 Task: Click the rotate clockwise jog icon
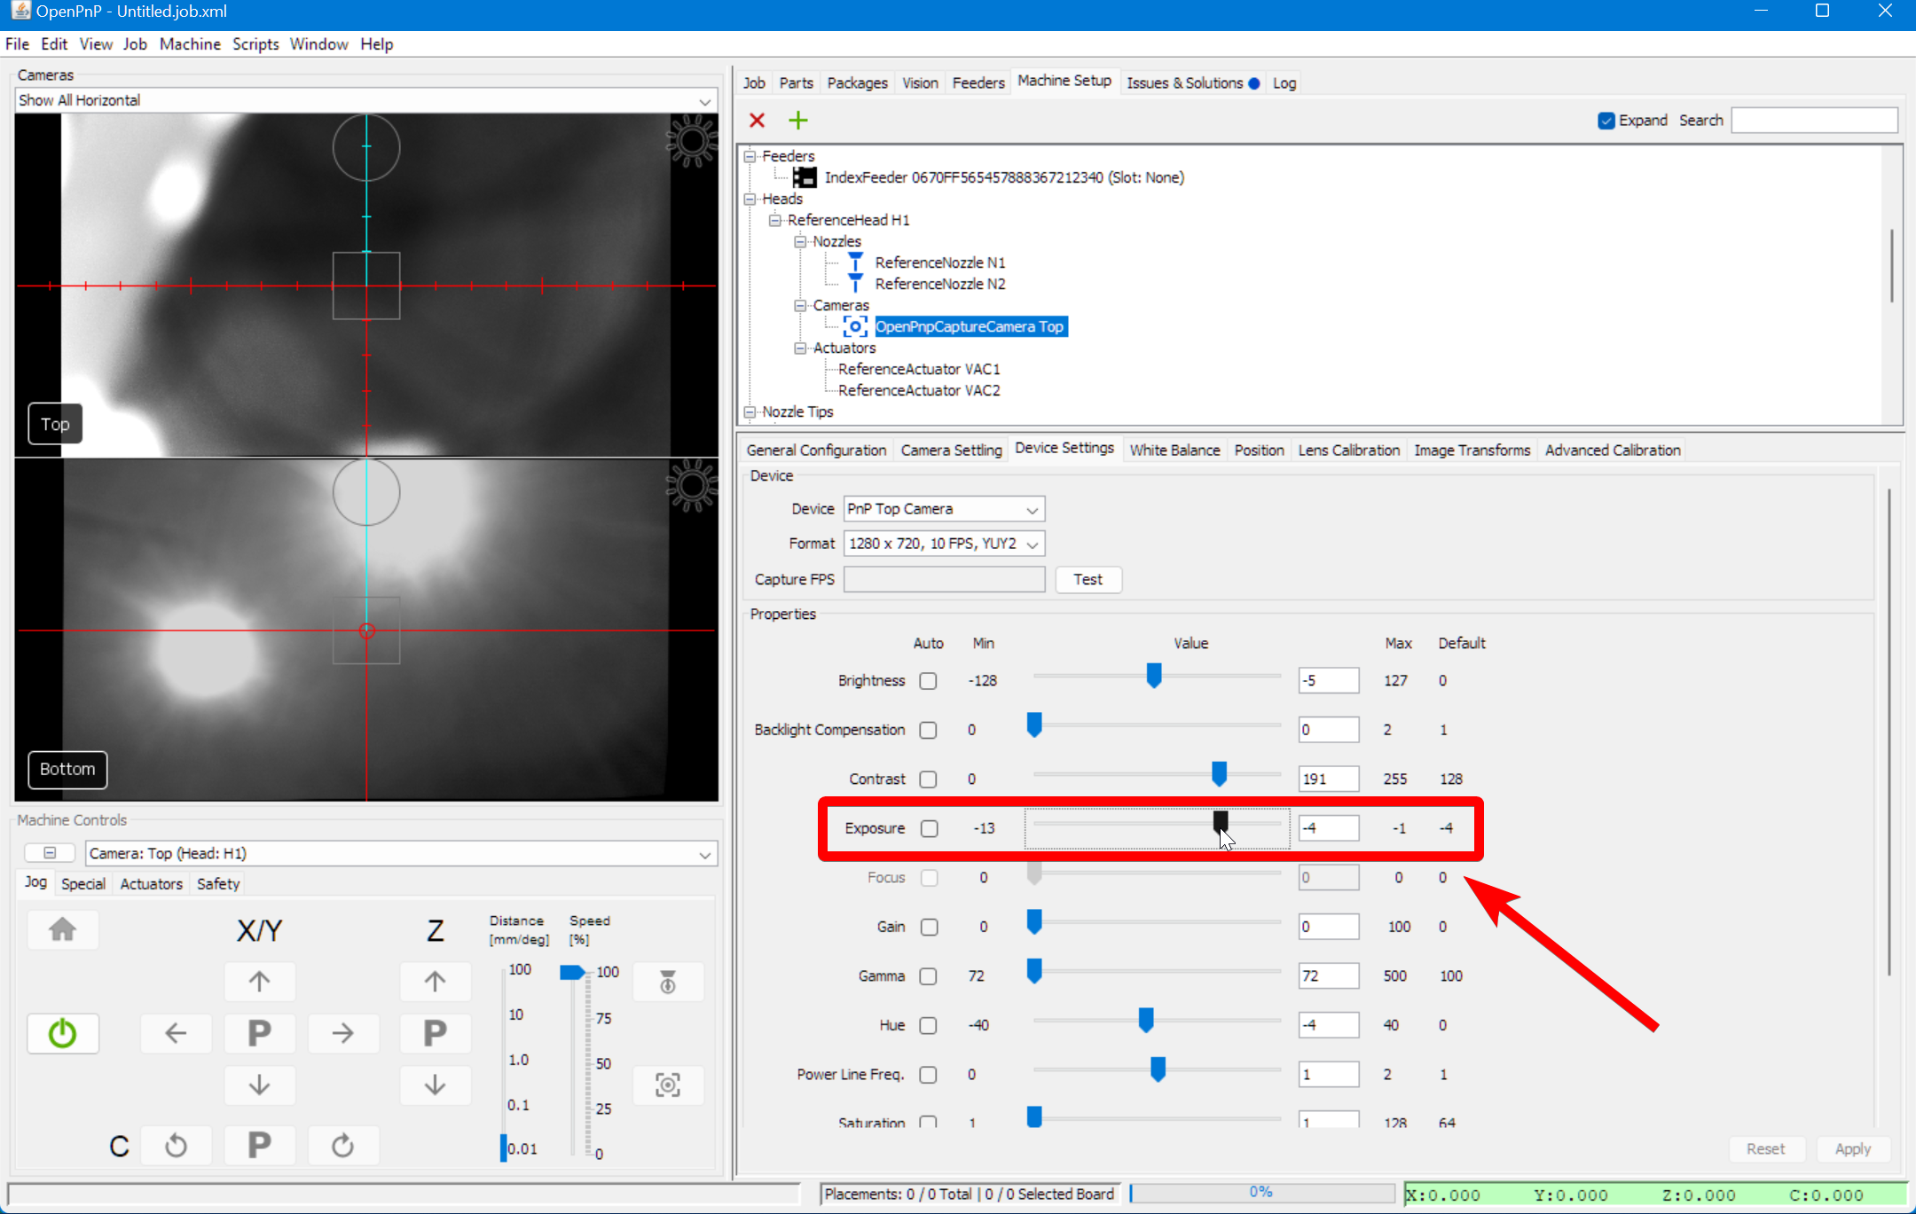click(x=343, y=1146)
